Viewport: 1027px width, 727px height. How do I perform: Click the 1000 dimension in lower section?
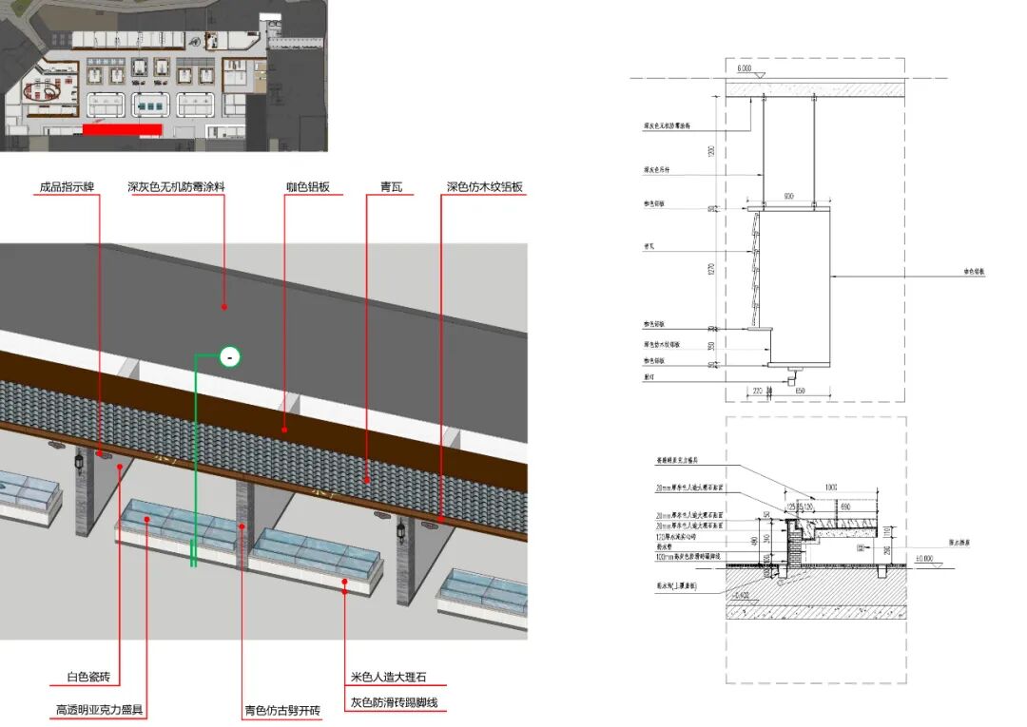(830, 488)
